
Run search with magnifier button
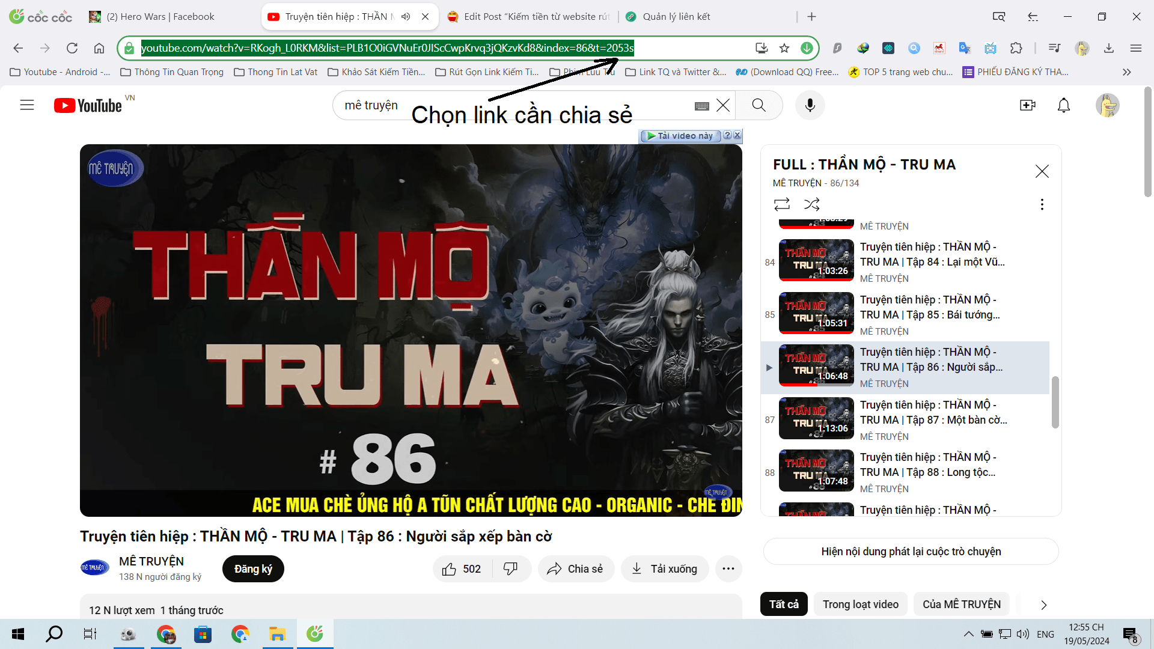[759, 105]
